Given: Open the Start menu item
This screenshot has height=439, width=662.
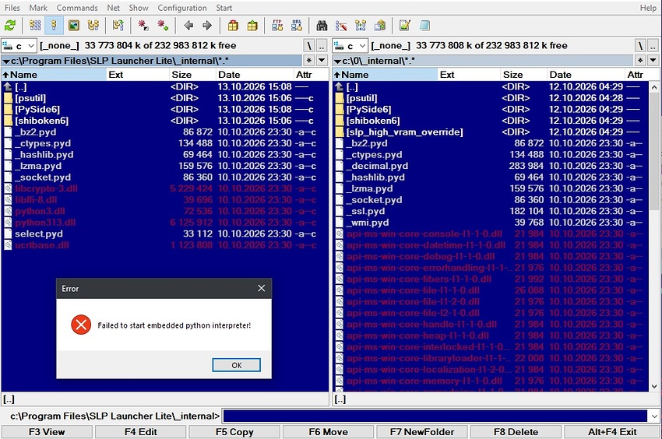Looking at the screenshot, I should [224, 8].
